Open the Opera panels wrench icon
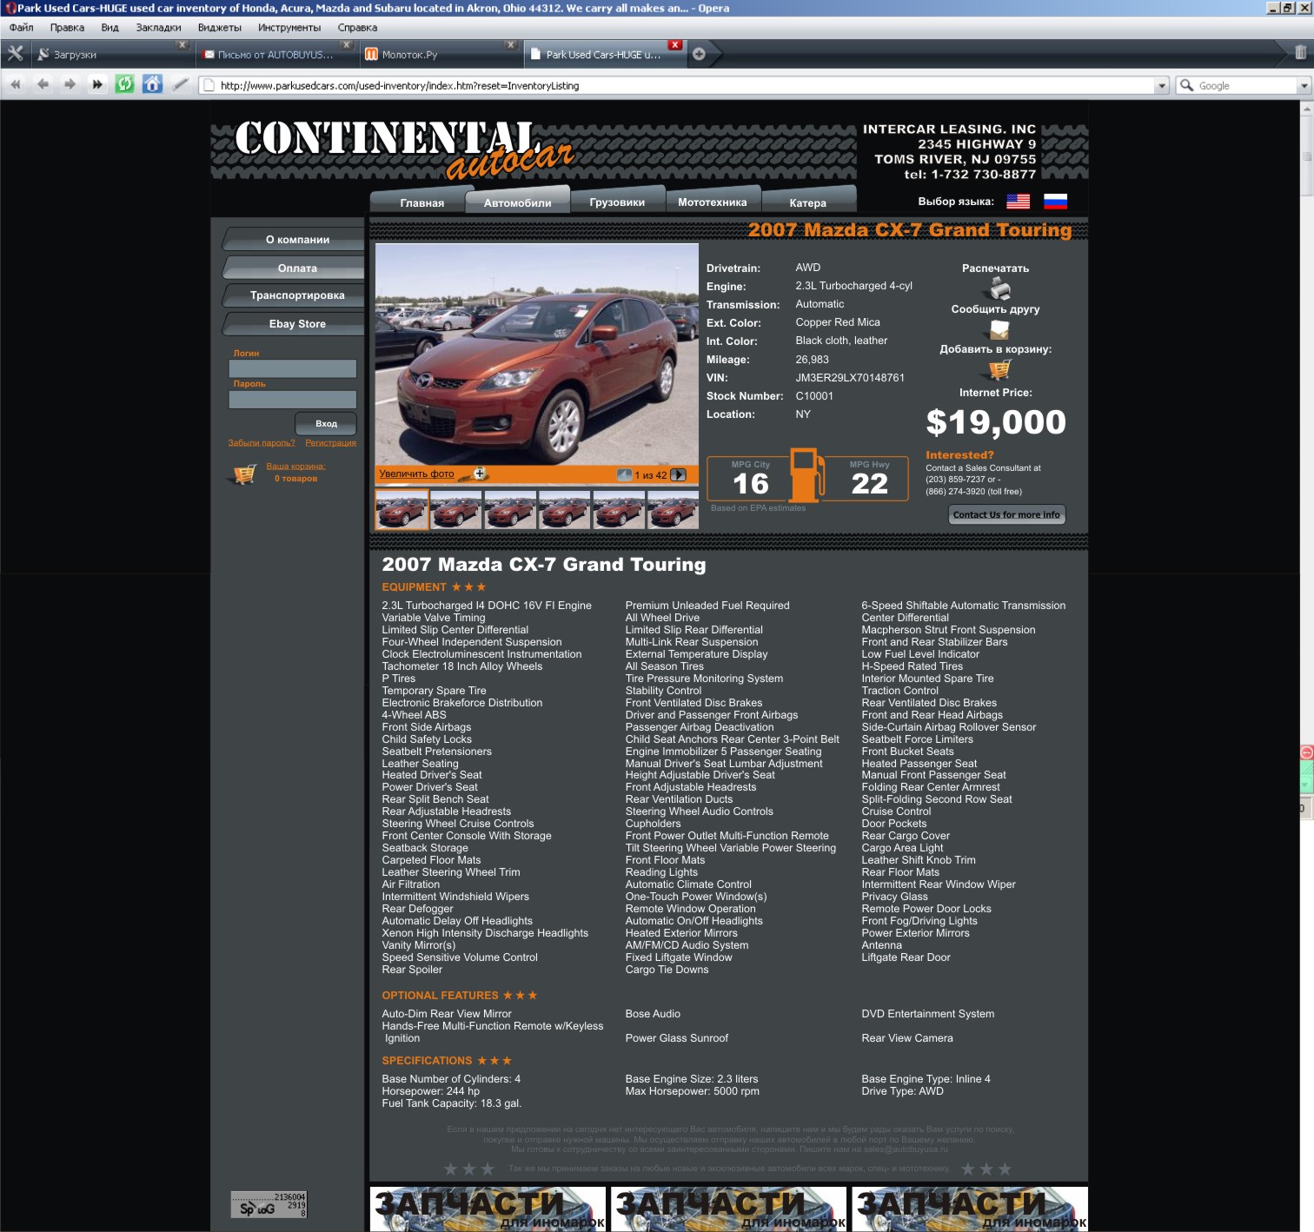Screen dimensions: 1314x1232 point(15,54)
